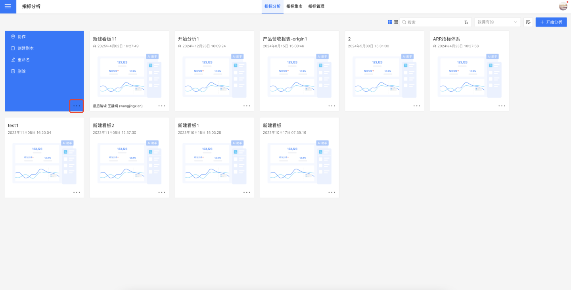571x290 pixels.
Task: Switch to list view layout
Action: 396,22
